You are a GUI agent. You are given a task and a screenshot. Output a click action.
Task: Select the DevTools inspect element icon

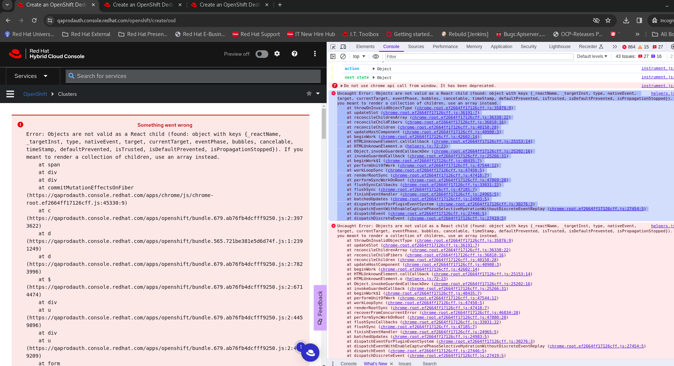pos(333,47)
